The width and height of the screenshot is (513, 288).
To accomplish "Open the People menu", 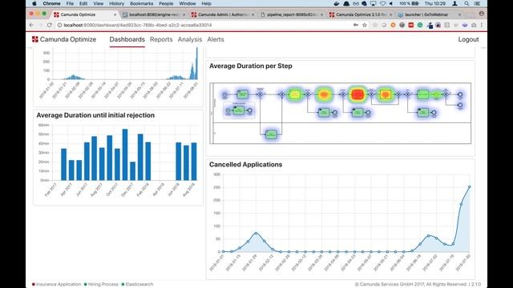I will [166, 3].
